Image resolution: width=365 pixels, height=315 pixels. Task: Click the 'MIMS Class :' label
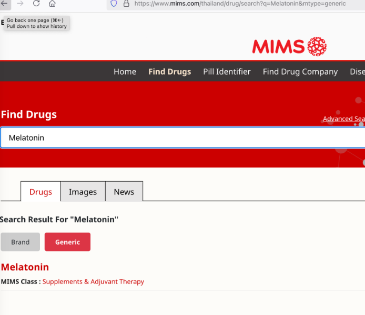point(21,281)
